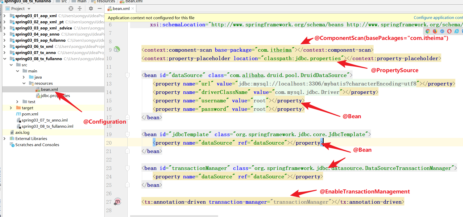Open preview in Firefox browser icon
Screen dimensions: 463x217
coord(435,31)
